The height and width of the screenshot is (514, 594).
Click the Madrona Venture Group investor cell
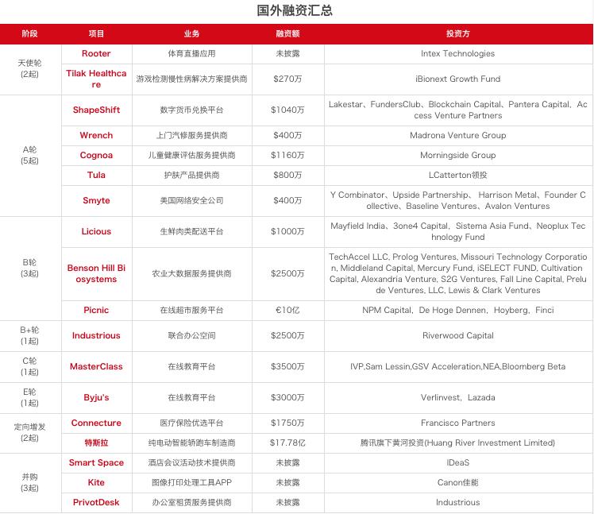tap(457, 135)
